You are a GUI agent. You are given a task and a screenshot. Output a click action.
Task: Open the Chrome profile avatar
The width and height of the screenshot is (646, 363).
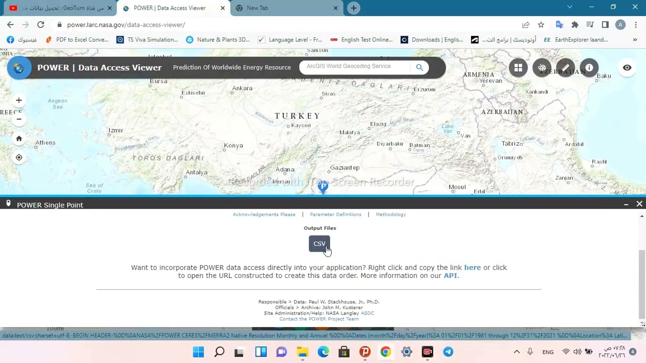click(x=620, y=25)
